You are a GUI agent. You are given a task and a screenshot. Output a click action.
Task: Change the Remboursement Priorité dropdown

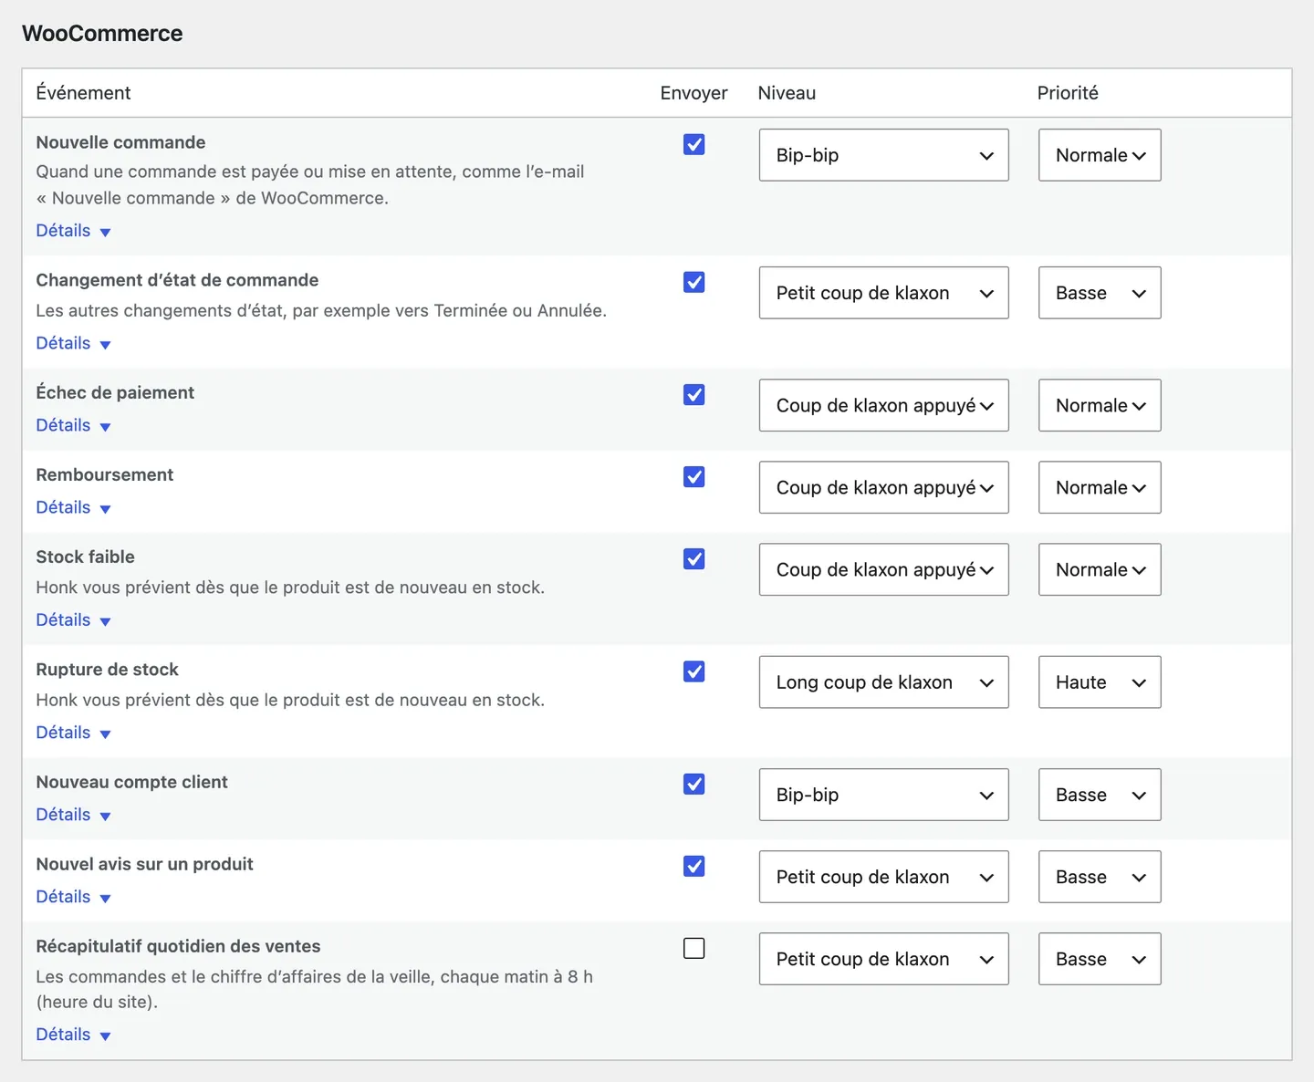pyautogui.click(x=1100, y=487)
